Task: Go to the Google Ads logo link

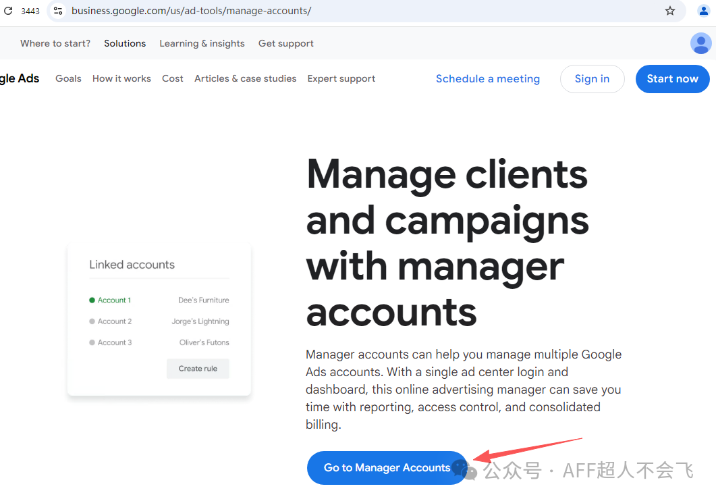Action: pyautogui.click(x=20, y=78)
